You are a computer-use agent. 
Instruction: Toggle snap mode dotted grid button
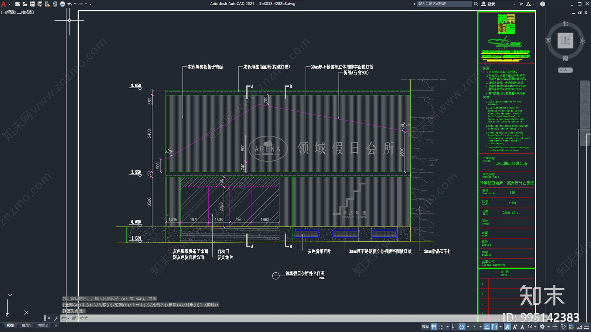point(441,327)
